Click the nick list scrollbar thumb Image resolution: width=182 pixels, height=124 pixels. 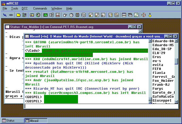(176, 61)
